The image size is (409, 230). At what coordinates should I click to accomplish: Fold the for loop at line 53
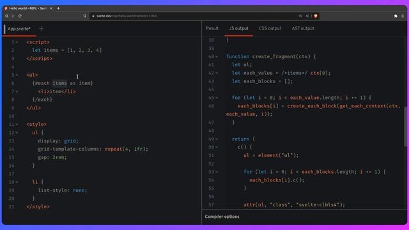coord(217,172)
